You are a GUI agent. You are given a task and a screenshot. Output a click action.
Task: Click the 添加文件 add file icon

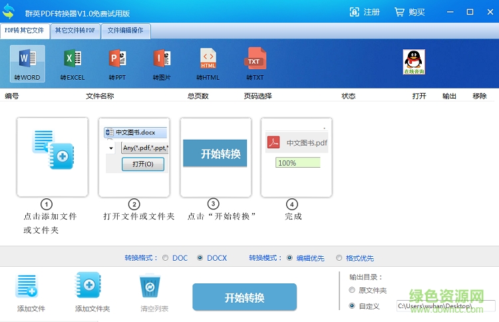[x=28, y=287]
